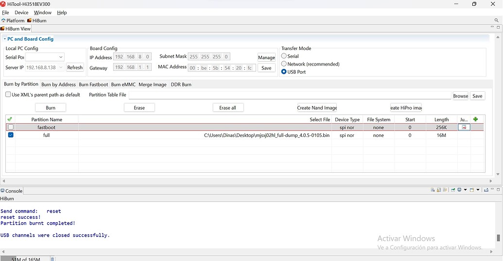Click the MAC Address field
503x261 pixels.
[x=222, y=68]
